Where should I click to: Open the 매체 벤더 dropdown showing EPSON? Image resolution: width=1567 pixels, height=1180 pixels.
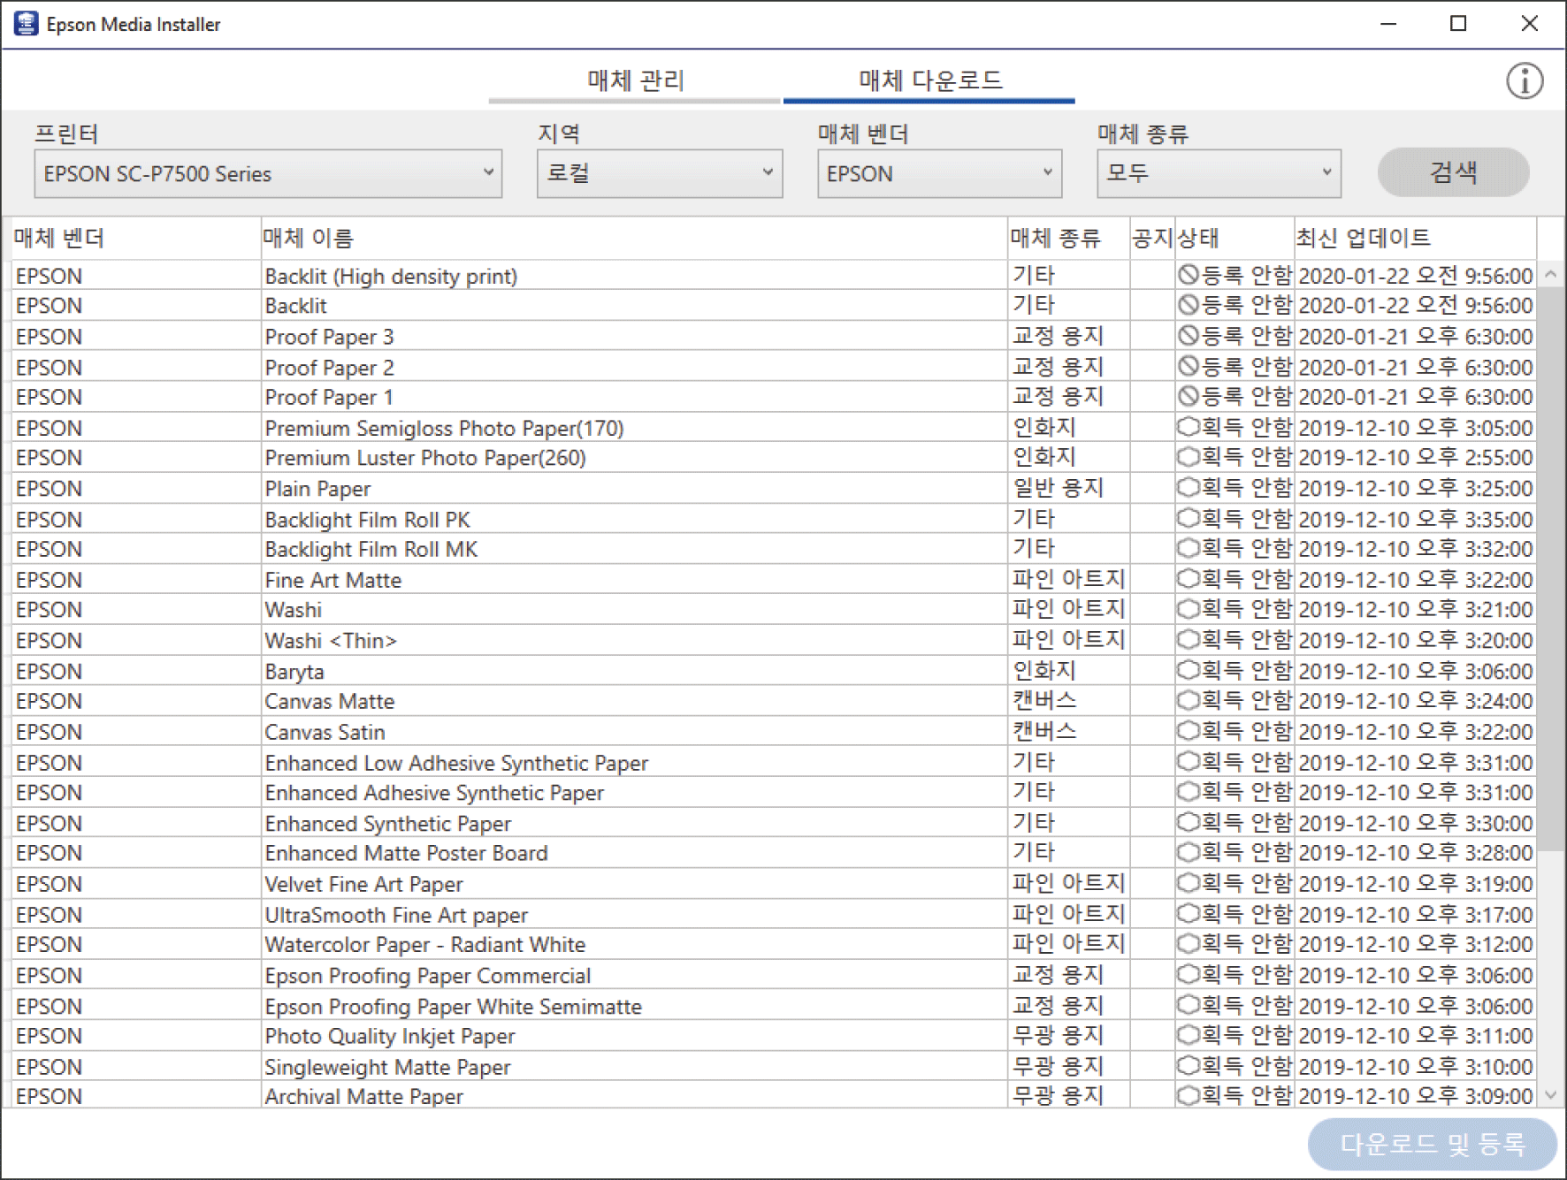point(938,173)
